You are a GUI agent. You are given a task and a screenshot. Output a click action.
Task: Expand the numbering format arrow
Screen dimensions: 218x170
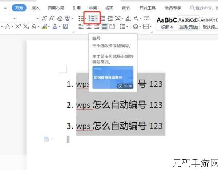[97, 19]
